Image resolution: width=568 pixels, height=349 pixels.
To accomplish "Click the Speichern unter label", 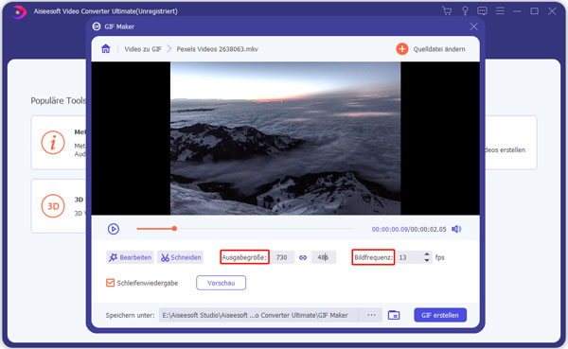I will 130,315.
